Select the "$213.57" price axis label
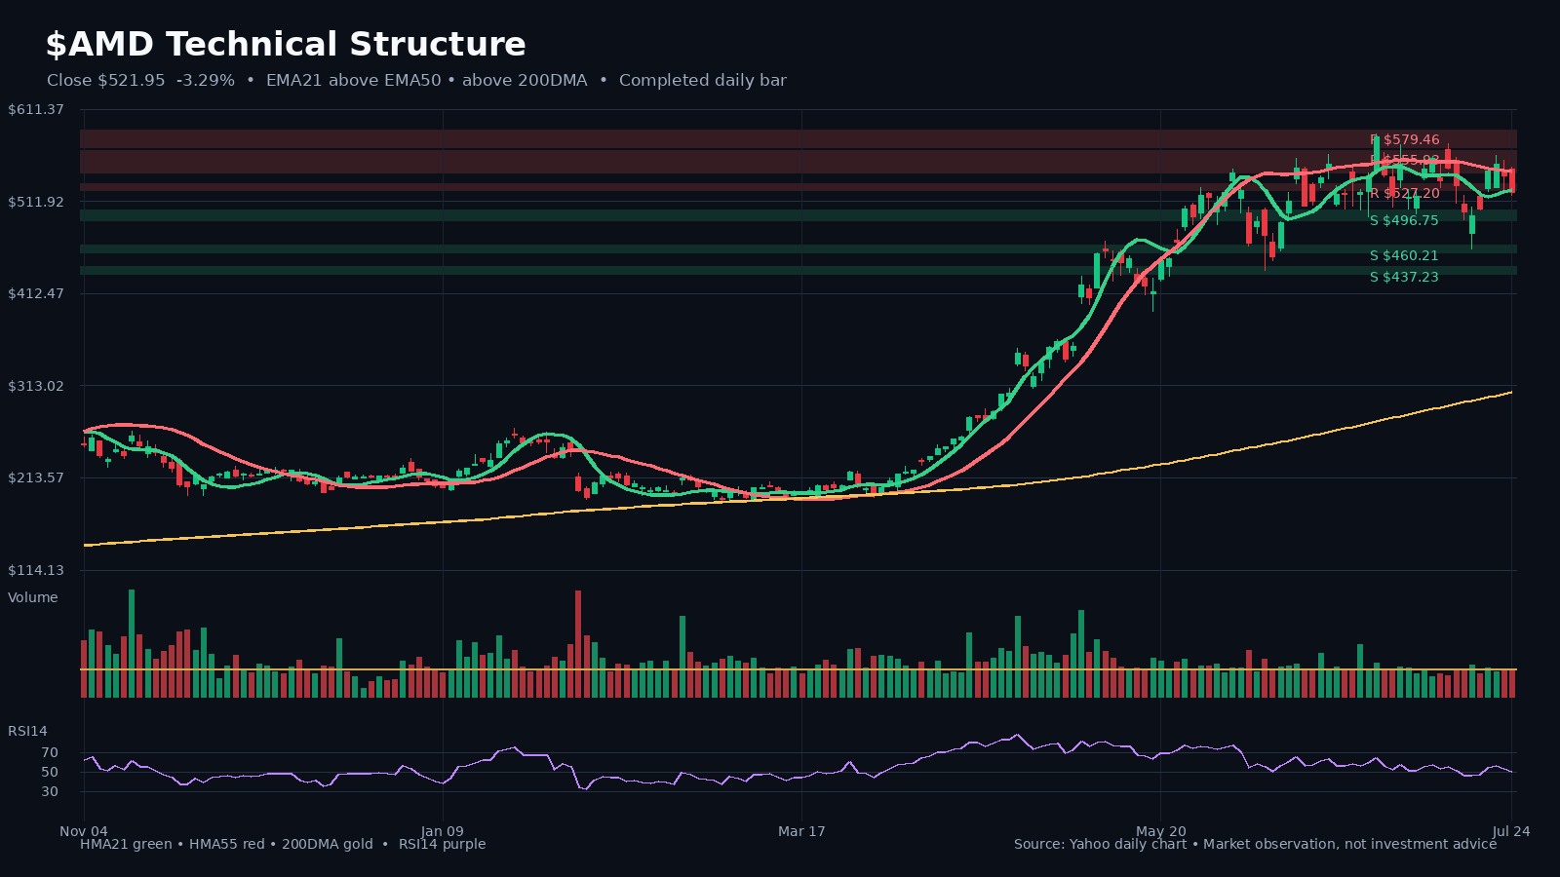This screenshot has height=877, width=1560. pyautogui.click(x=36, y=477)
